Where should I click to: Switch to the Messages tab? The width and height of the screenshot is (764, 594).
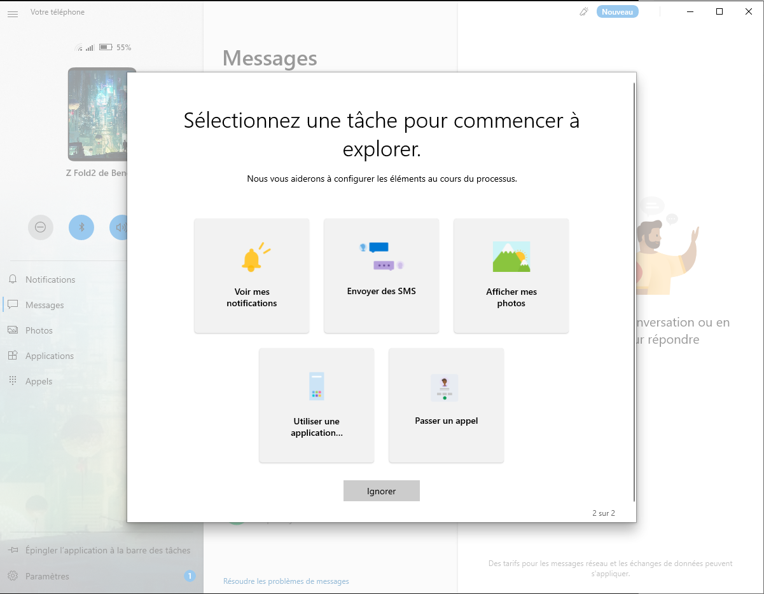(45, 304)
